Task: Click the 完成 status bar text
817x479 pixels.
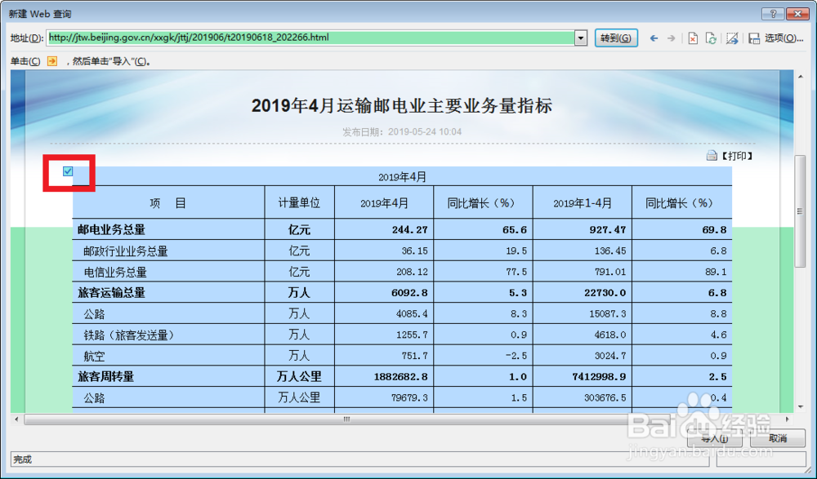Action: (x=22, y=459)
